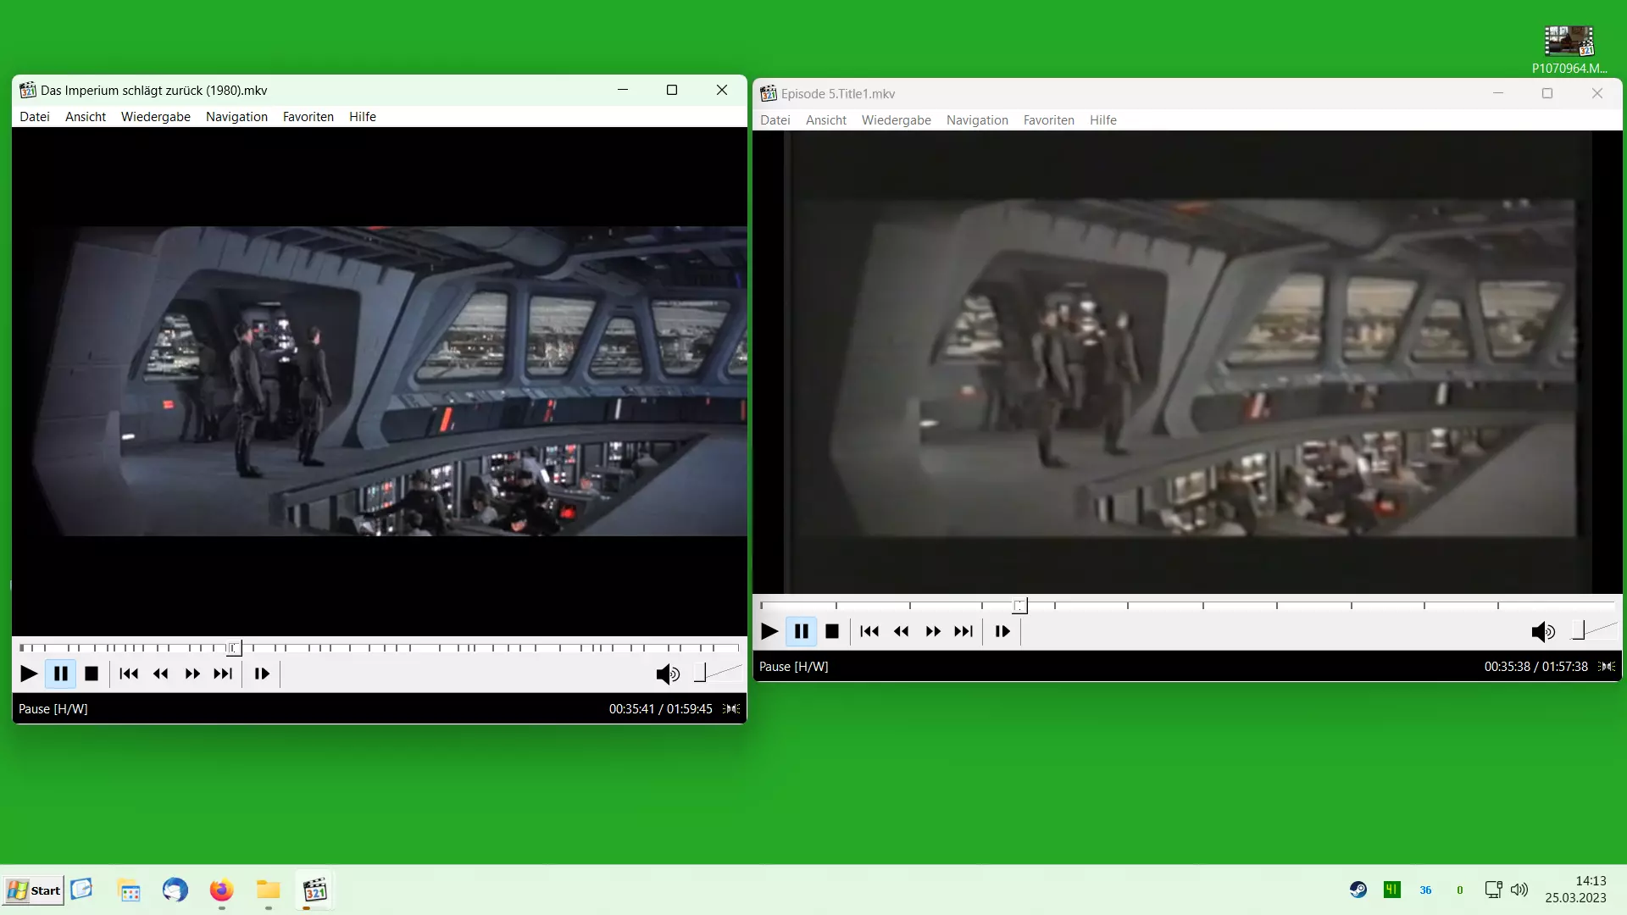Viewport: 1627px width, 915px height.
Task: Click MPC icon in Episode 5 title bar
Action: tap(769, 93)
